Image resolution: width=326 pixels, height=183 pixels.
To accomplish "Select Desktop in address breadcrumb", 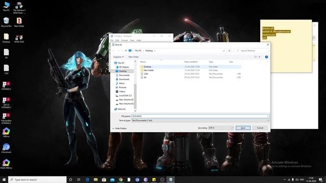I will pos(149,51).
